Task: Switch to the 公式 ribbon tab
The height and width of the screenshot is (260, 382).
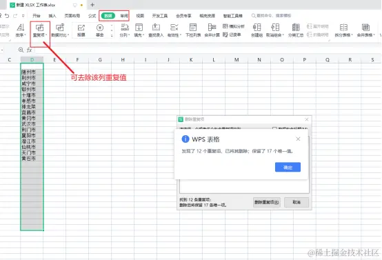Action: 92,16
